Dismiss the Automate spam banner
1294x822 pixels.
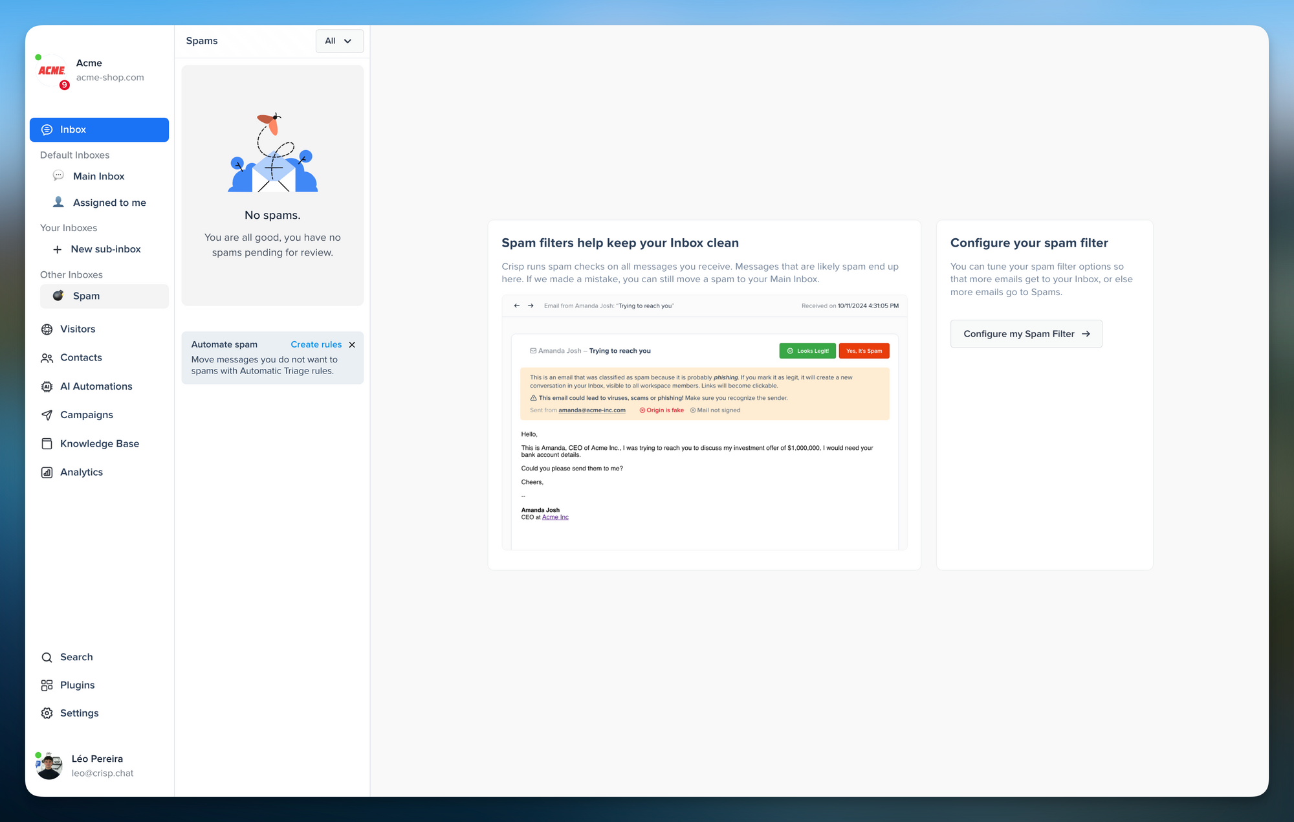point(352,345)
